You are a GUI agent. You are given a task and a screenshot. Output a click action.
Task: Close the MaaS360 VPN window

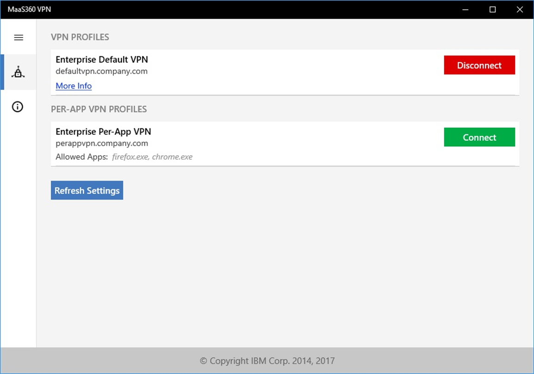[x=520, y=10]
